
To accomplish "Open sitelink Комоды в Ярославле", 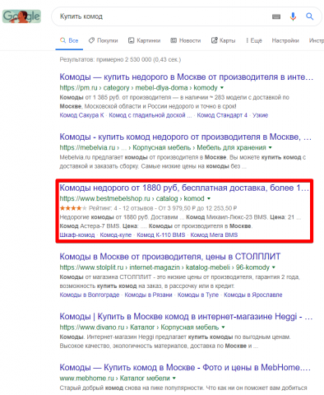I will pos(253,295).
